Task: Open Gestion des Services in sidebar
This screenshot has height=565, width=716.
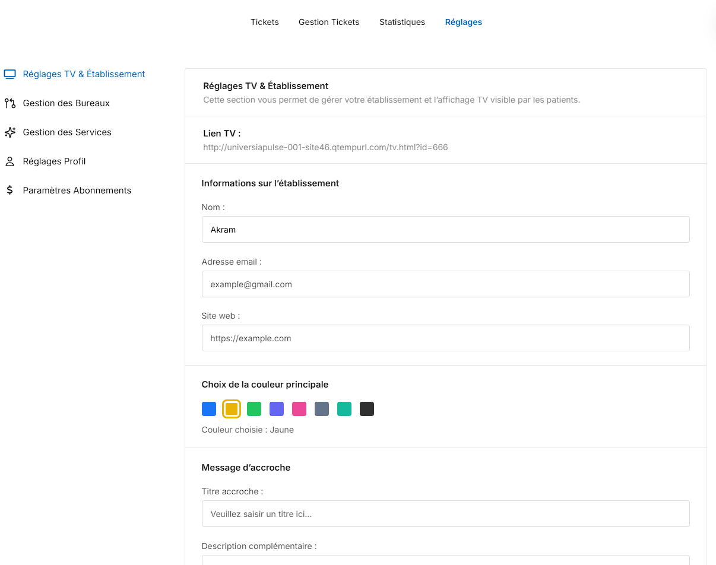Action: coord(67,132)
